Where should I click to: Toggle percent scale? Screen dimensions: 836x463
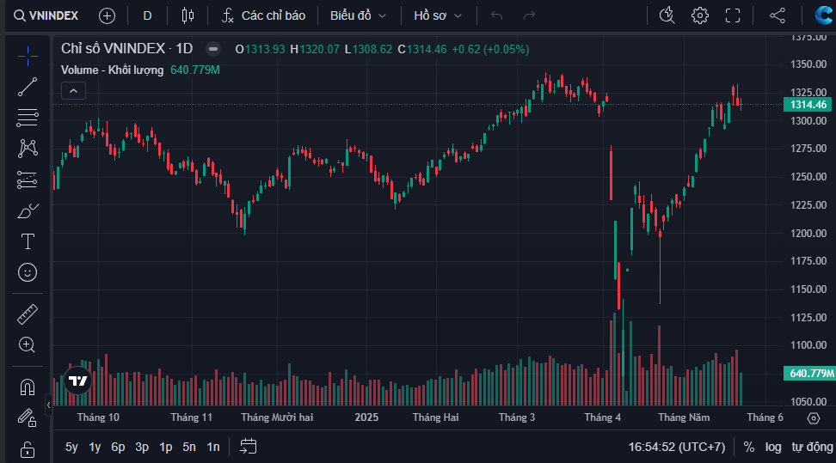tap(749, 447)
